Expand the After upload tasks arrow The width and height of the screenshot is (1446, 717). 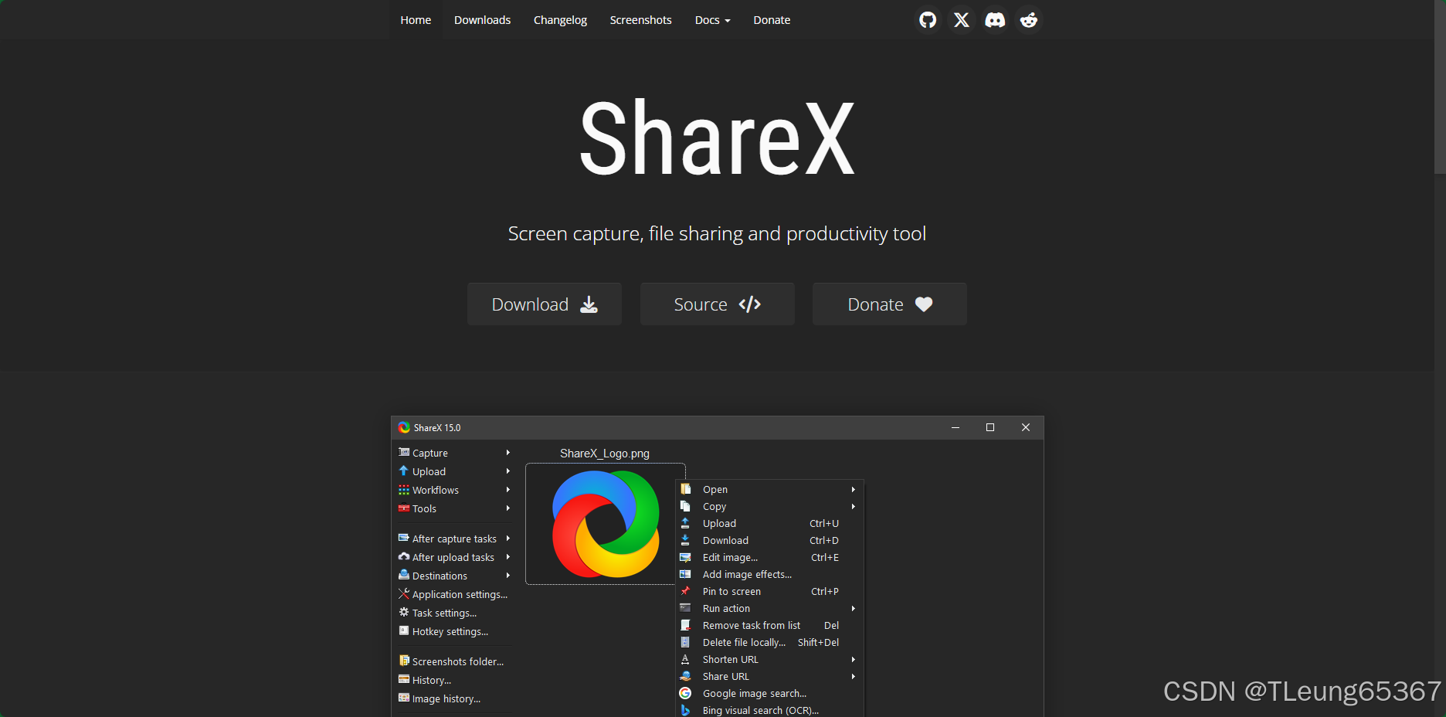point(508,557)
